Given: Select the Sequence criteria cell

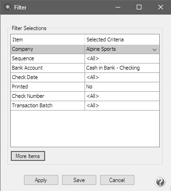Looking at the screenshot, I should point(122,59).
